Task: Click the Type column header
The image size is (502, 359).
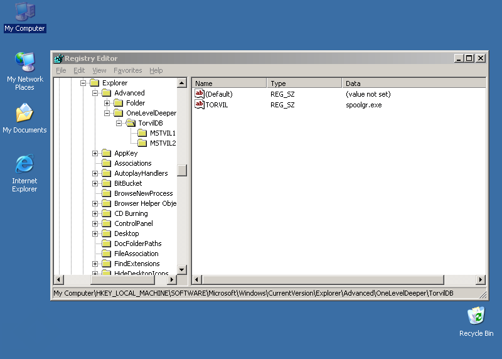Action: (x=304, y=83)
